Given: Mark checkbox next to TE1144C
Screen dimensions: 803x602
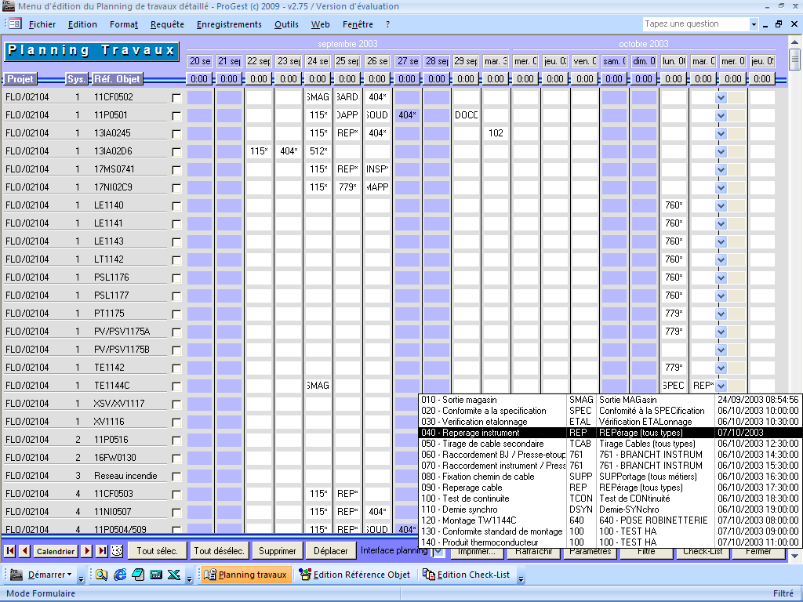Looking at the screenshot, I should [x=176, y=386].
